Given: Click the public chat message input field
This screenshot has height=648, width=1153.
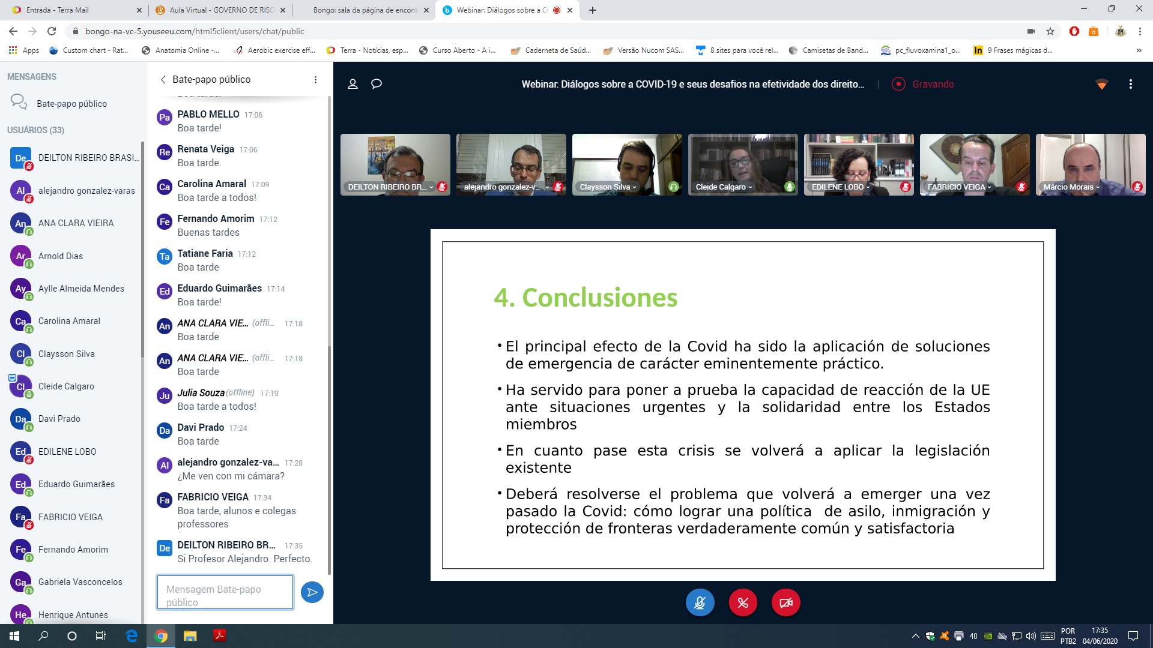Looking at the screenshot, I should pyautogui.click(x=225, y=592).
